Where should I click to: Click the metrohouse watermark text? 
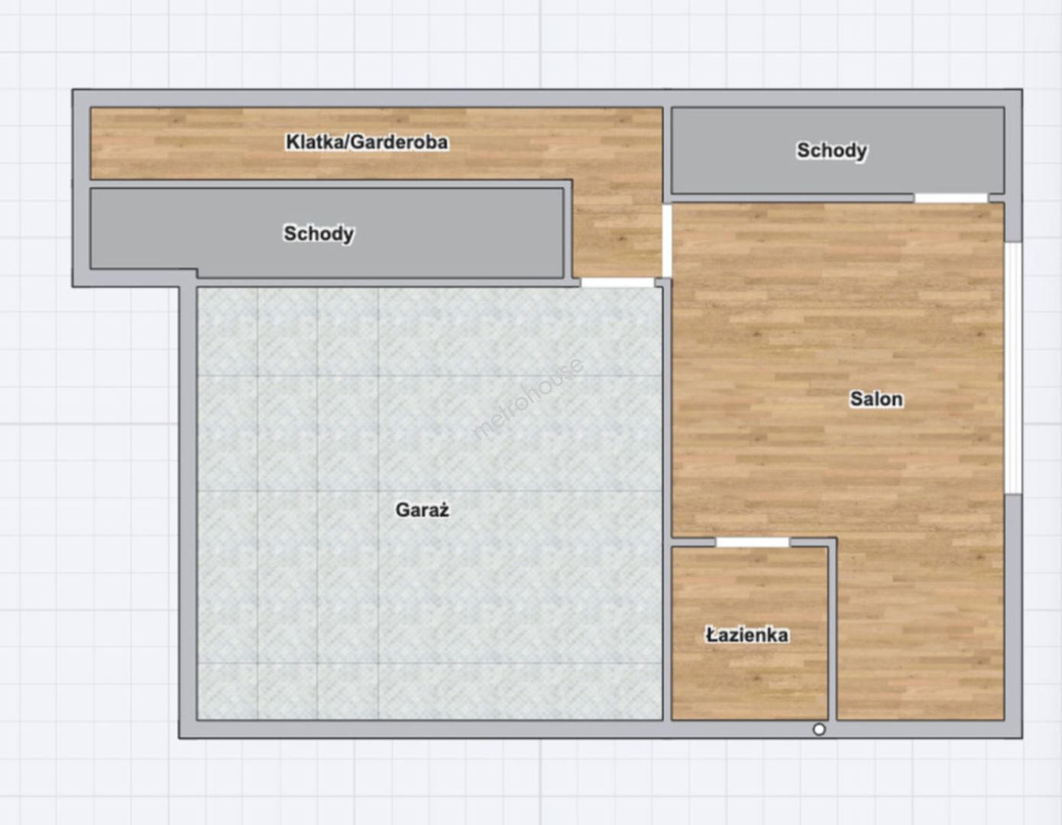pos(527,399)
